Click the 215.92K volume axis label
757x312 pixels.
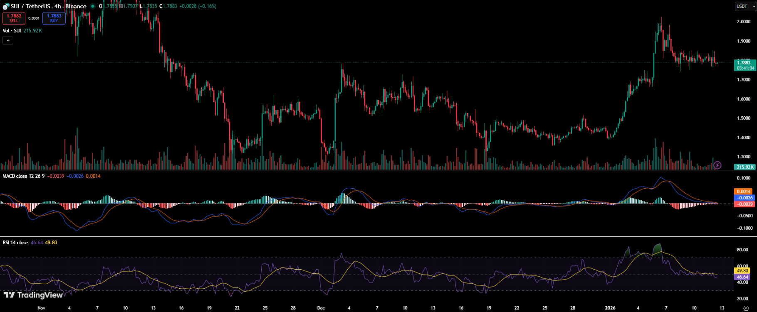coord(745,167)
